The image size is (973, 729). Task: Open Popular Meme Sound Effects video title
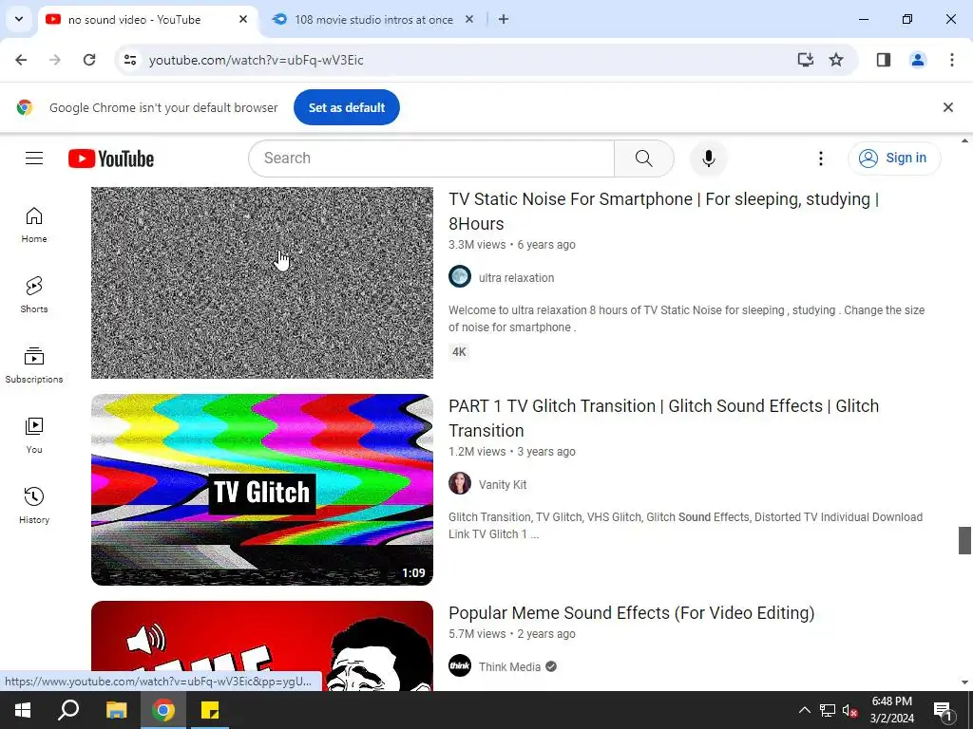click(631, 613)
